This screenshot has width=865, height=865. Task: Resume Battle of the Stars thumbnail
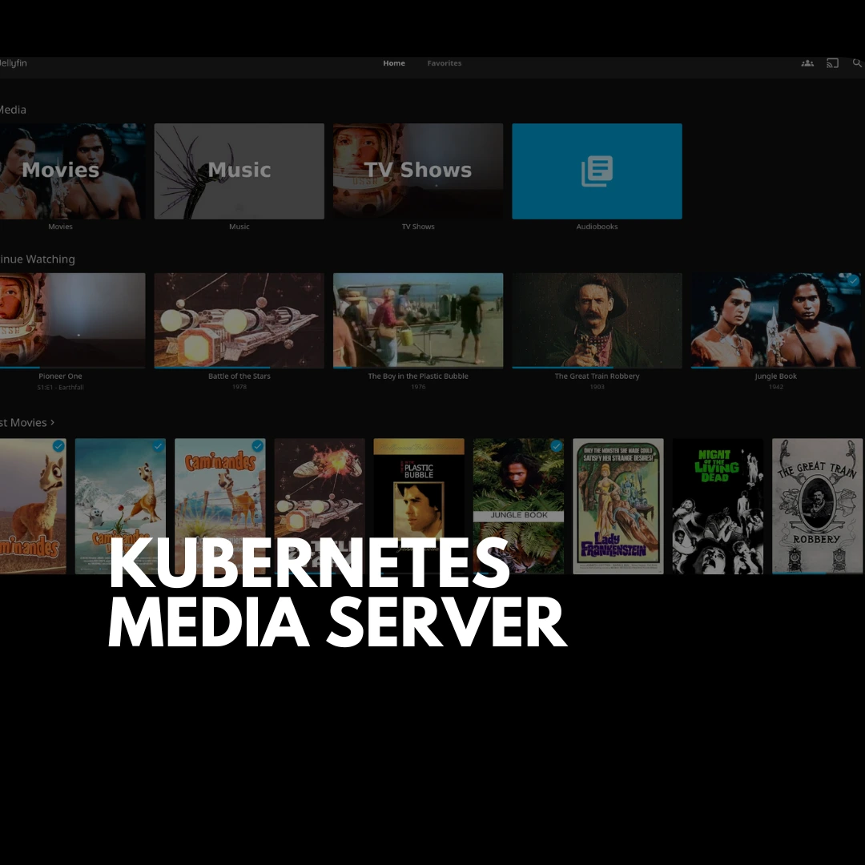click(x=239, y=320)
